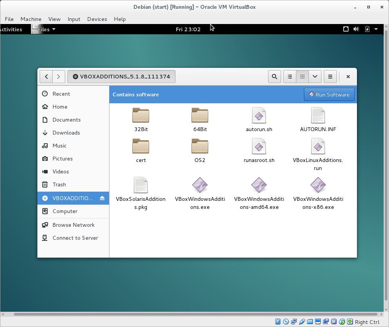The image size is (389, 327).
Task: Click the Right Ctrl host key indicator
Action: point(367,322)
